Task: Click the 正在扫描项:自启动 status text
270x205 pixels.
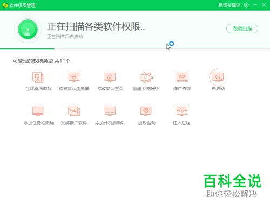Action: [x=65, y=37]
